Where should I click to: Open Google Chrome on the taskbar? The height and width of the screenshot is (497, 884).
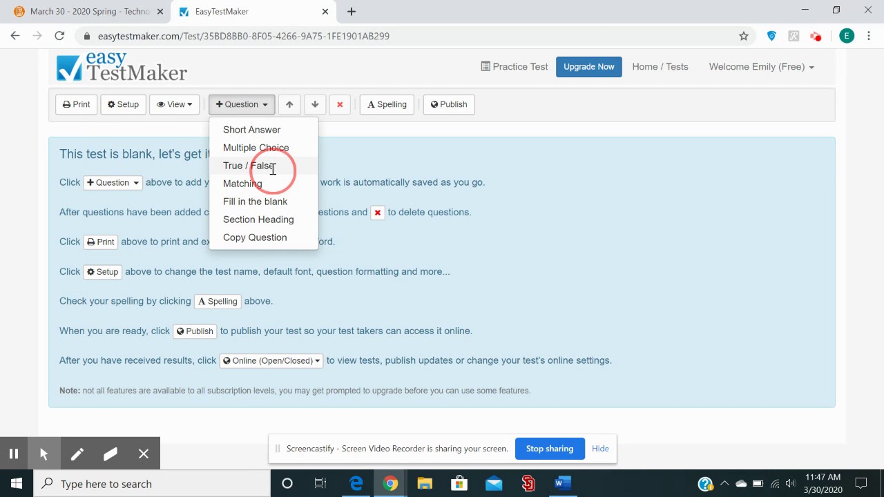391,484
